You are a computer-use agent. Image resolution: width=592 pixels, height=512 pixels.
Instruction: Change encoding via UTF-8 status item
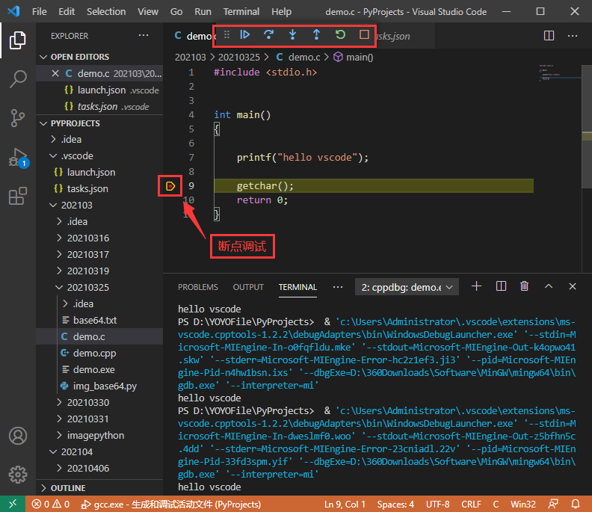(437, 504)
